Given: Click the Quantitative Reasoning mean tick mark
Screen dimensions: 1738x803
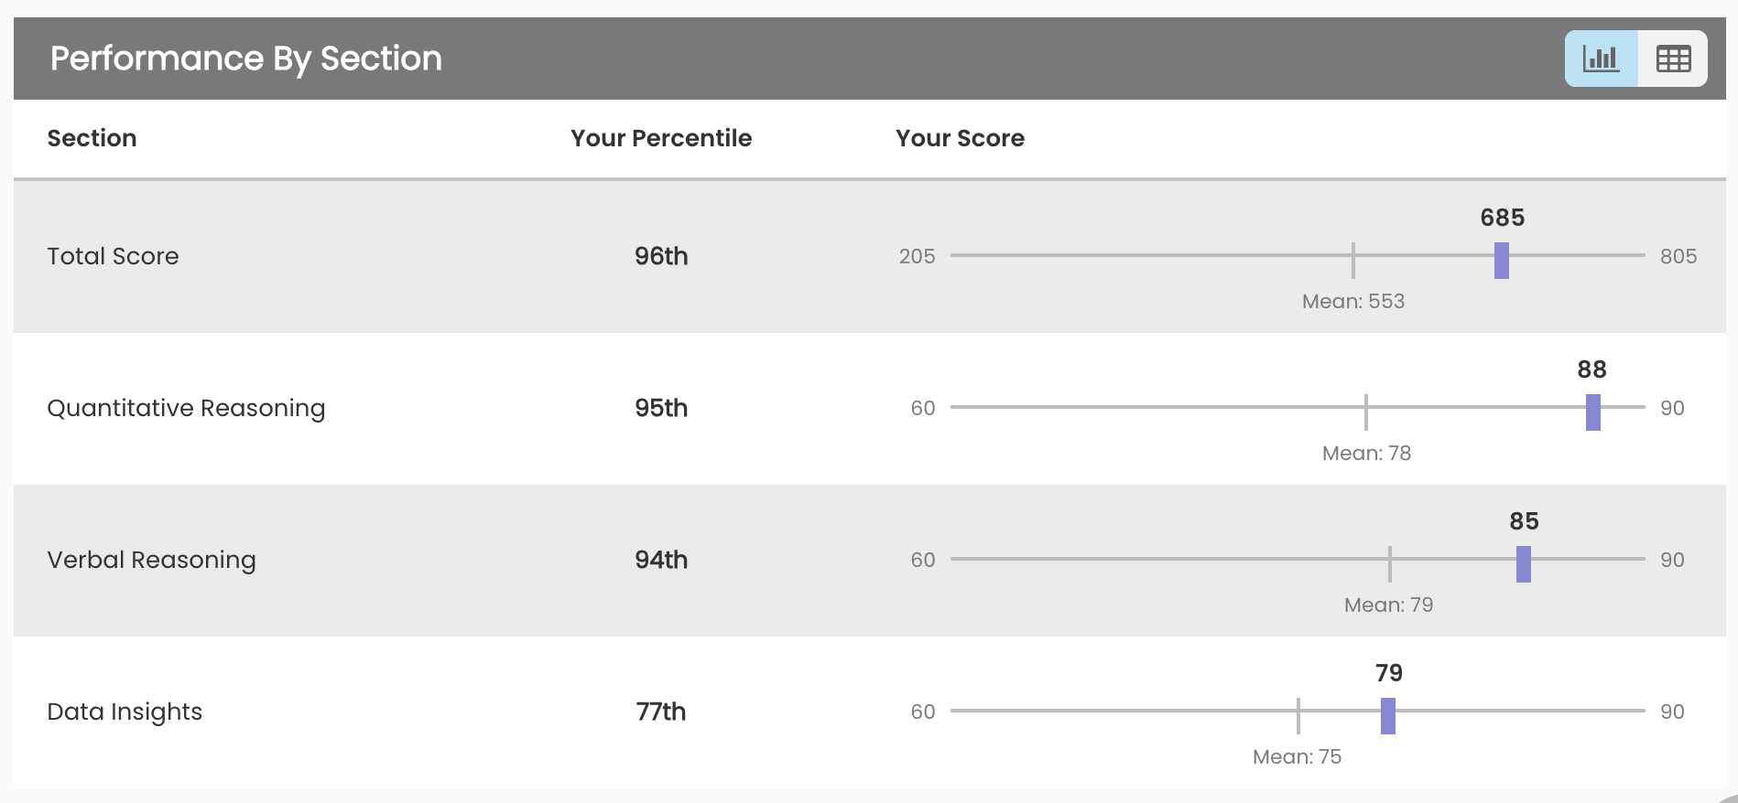Looking at the screenshot, I should 1366,412.
